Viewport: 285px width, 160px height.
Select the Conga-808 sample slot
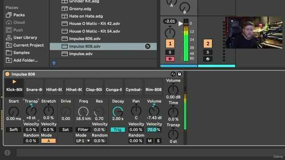coord(114,88)
